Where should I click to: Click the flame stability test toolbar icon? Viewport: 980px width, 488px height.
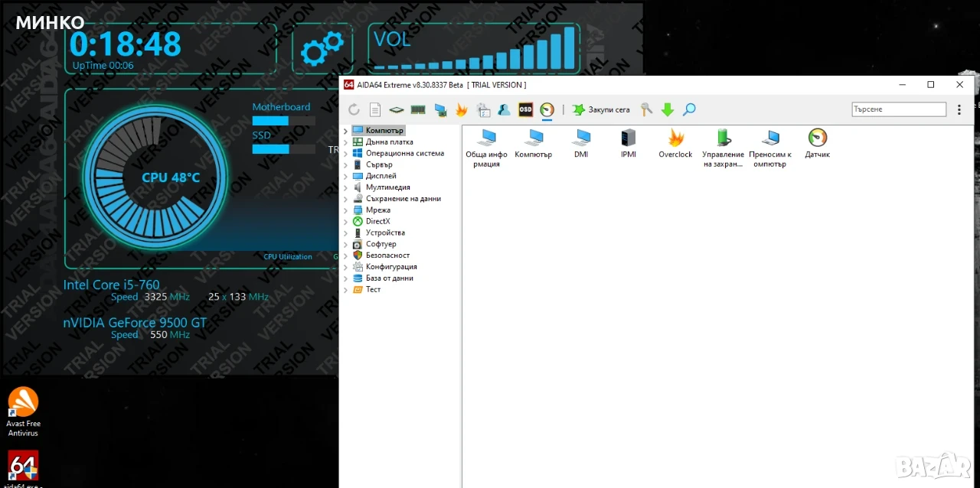click(462, 110)
